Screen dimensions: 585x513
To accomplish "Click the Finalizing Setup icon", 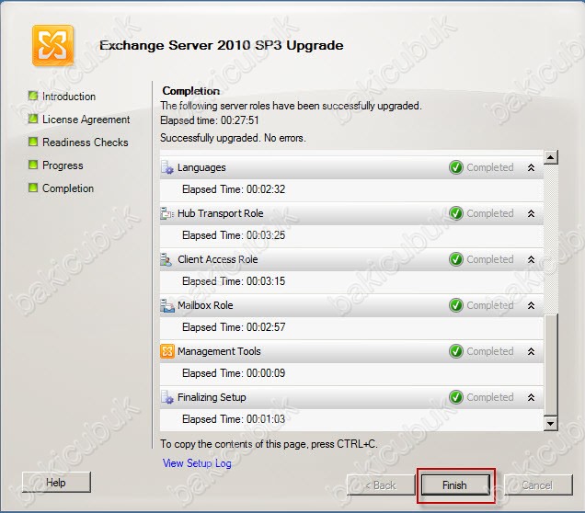I will click(x=167, y=397).
